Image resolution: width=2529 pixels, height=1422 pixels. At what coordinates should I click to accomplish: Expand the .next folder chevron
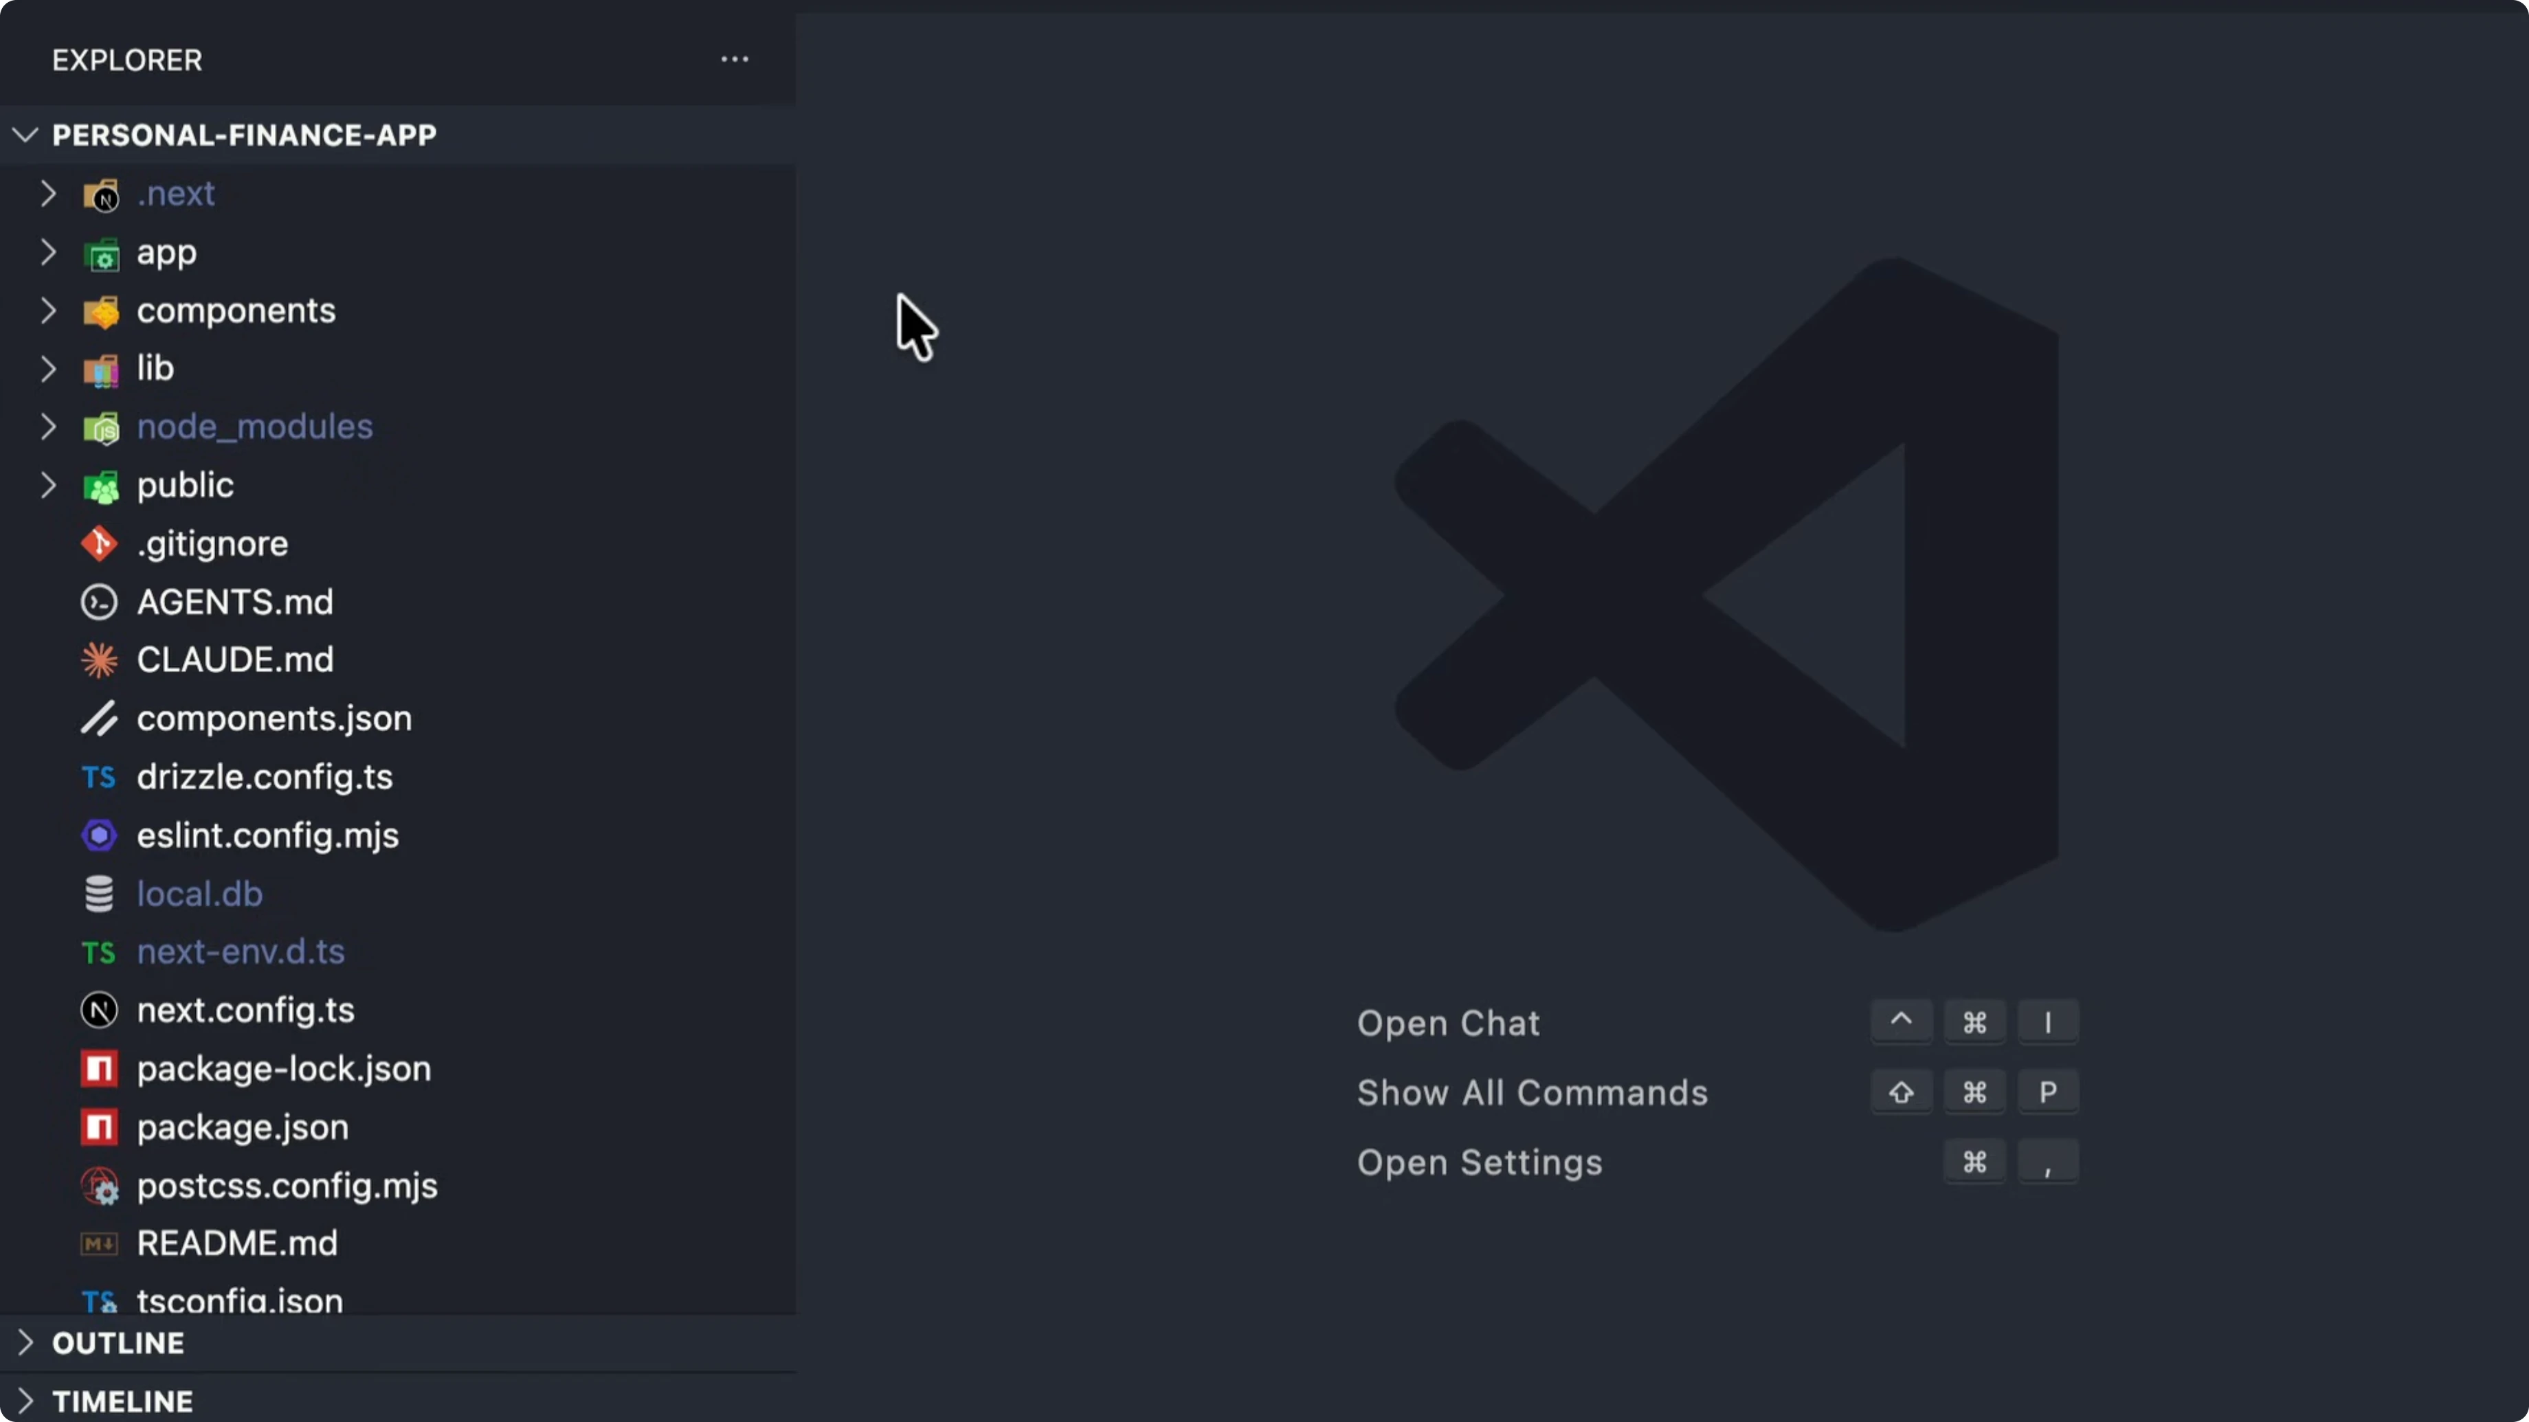point(48,193)
